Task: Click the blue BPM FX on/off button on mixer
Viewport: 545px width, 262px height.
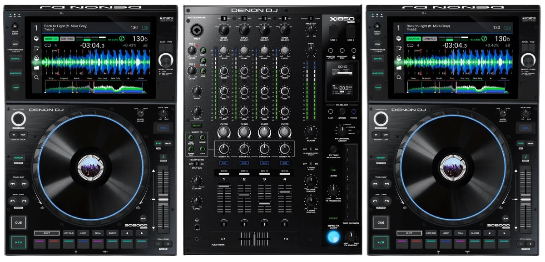Action: [333, 237]
